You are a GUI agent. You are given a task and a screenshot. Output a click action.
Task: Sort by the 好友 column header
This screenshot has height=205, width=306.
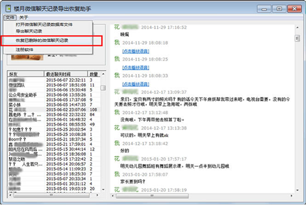(x=25, y=74)
